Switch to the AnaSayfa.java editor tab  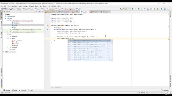(x=64, y=12)
